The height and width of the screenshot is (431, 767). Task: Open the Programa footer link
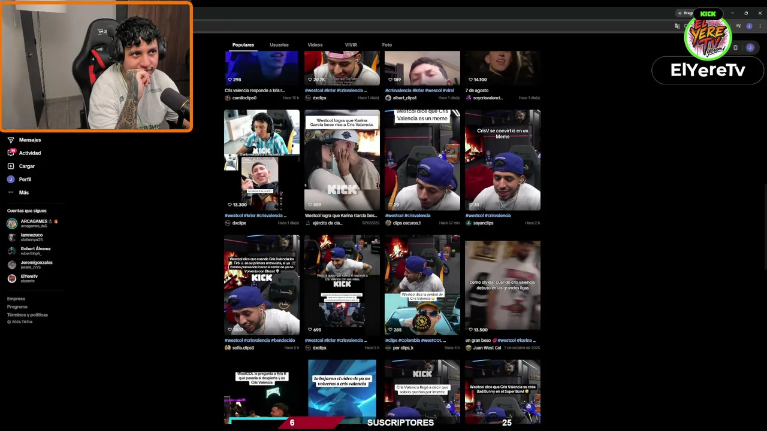coord(17,306)
